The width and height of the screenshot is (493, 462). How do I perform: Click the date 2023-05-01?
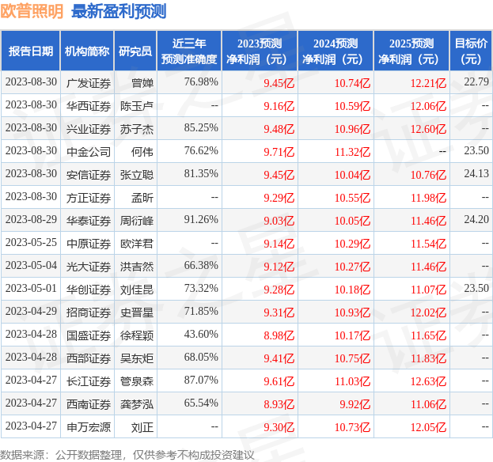tap(31, 288)
